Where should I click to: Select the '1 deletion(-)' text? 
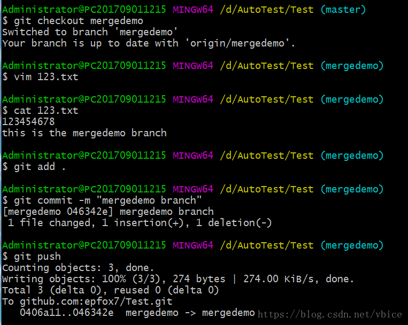point(234,223)
